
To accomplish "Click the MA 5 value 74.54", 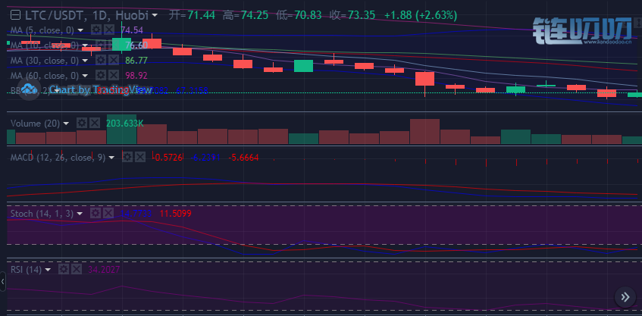I will tap(132, 30).
